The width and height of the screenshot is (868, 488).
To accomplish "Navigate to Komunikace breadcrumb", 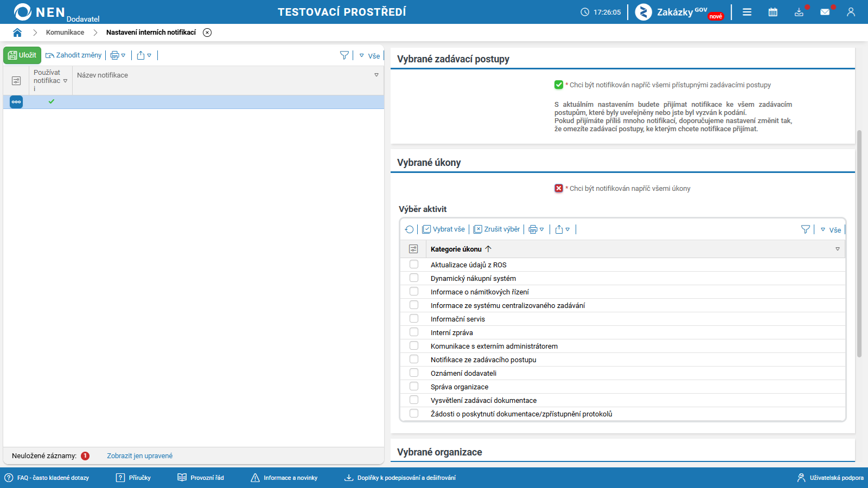I will tap(65, 33).
